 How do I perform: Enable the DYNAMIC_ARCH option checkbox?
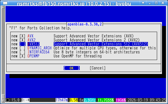coord(22,48)
